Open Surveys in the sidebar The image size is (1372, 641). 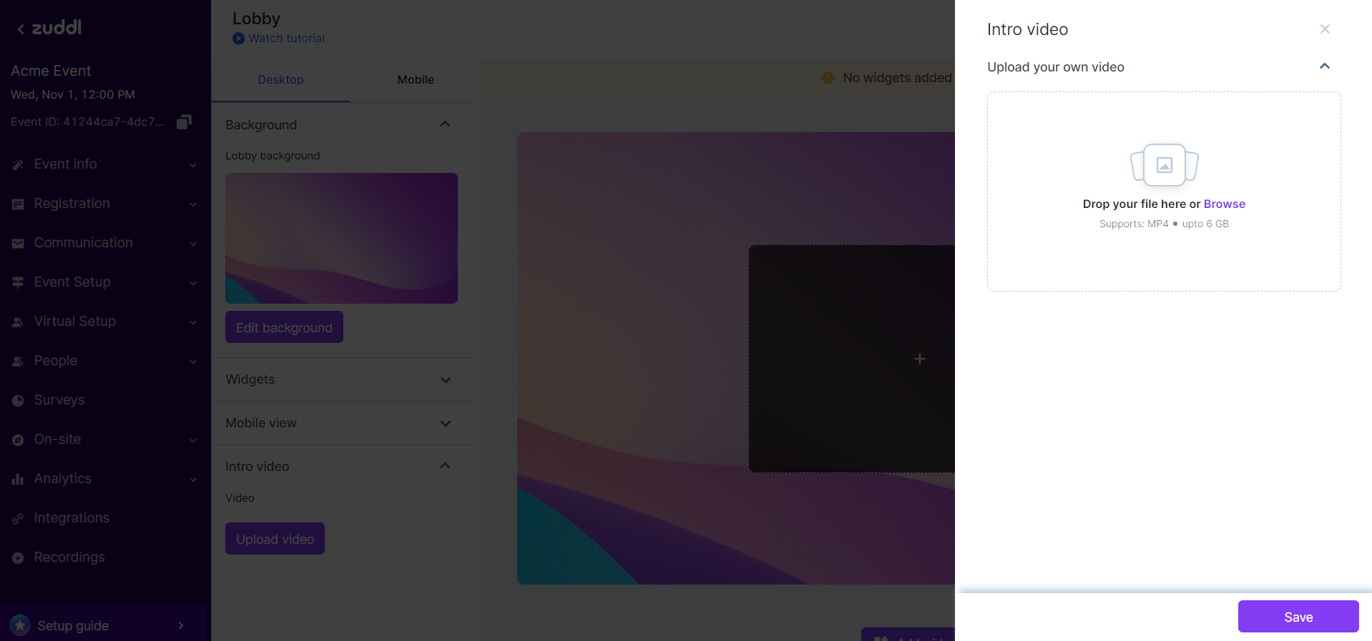[x=59, y=400]
